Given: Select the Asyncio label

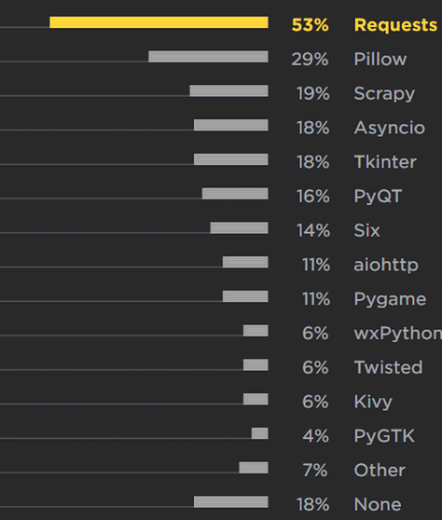Looking at the screenshot, I should pyautogui.click(x=390, y=128).
